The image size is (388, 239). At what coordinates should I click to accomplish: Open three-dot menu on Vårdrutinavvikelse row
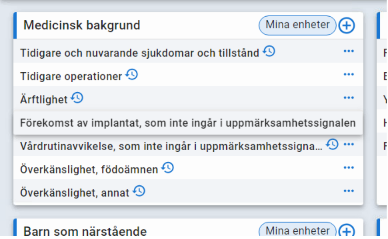pyautogui.click(x=348, y=145)
